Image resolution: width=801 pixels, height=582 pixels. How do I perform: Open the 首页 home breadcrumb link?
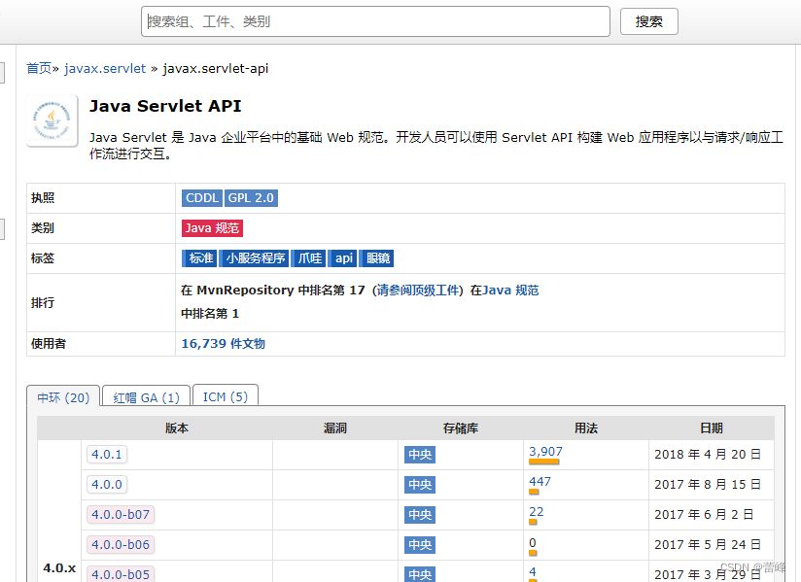[39, 68]
